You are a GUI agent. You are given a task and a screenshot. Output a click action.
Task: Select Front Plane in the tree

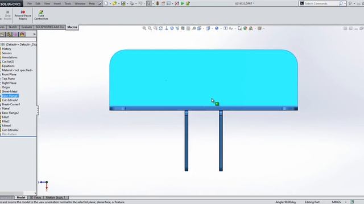pos(9,74)
